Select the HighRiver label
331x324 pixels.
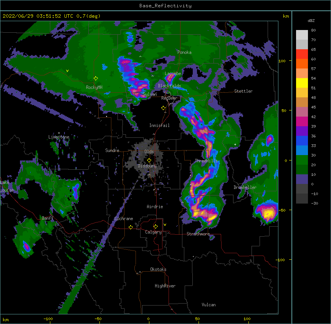pyautogui.click(x=165, y=286)
